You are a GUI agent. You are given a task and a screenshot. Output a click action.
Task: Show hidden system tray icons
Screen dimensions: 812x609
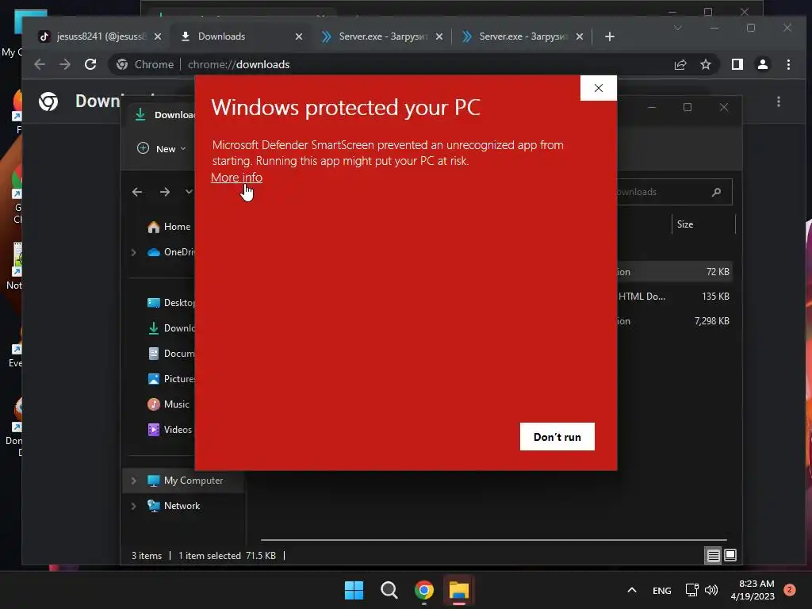632,590
